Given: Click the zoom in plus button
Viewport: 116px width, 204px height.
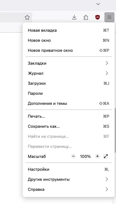Looking at the screenshot, I should coord(97,156).
